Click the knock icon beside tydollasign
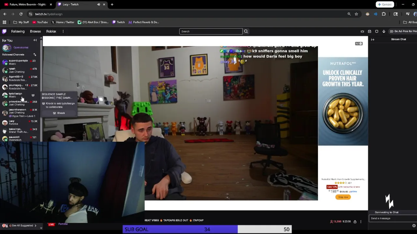 (x=33, y=95)
